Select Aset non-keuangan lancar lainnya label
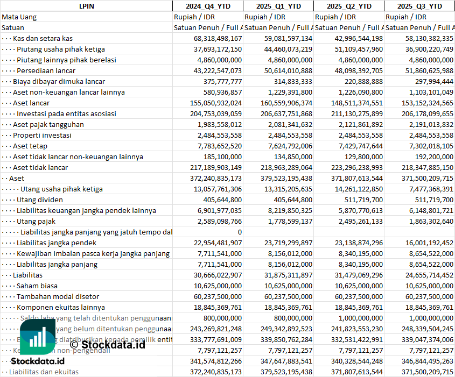Screen dimensions: 455x377 [x=69, y=92]
